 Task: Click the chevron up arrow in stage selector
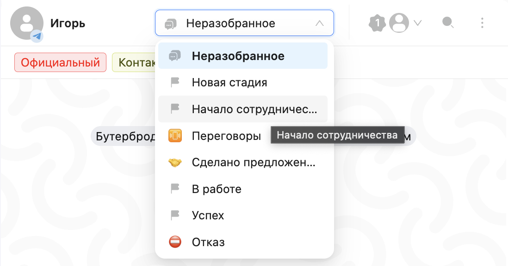click(319, 23)
